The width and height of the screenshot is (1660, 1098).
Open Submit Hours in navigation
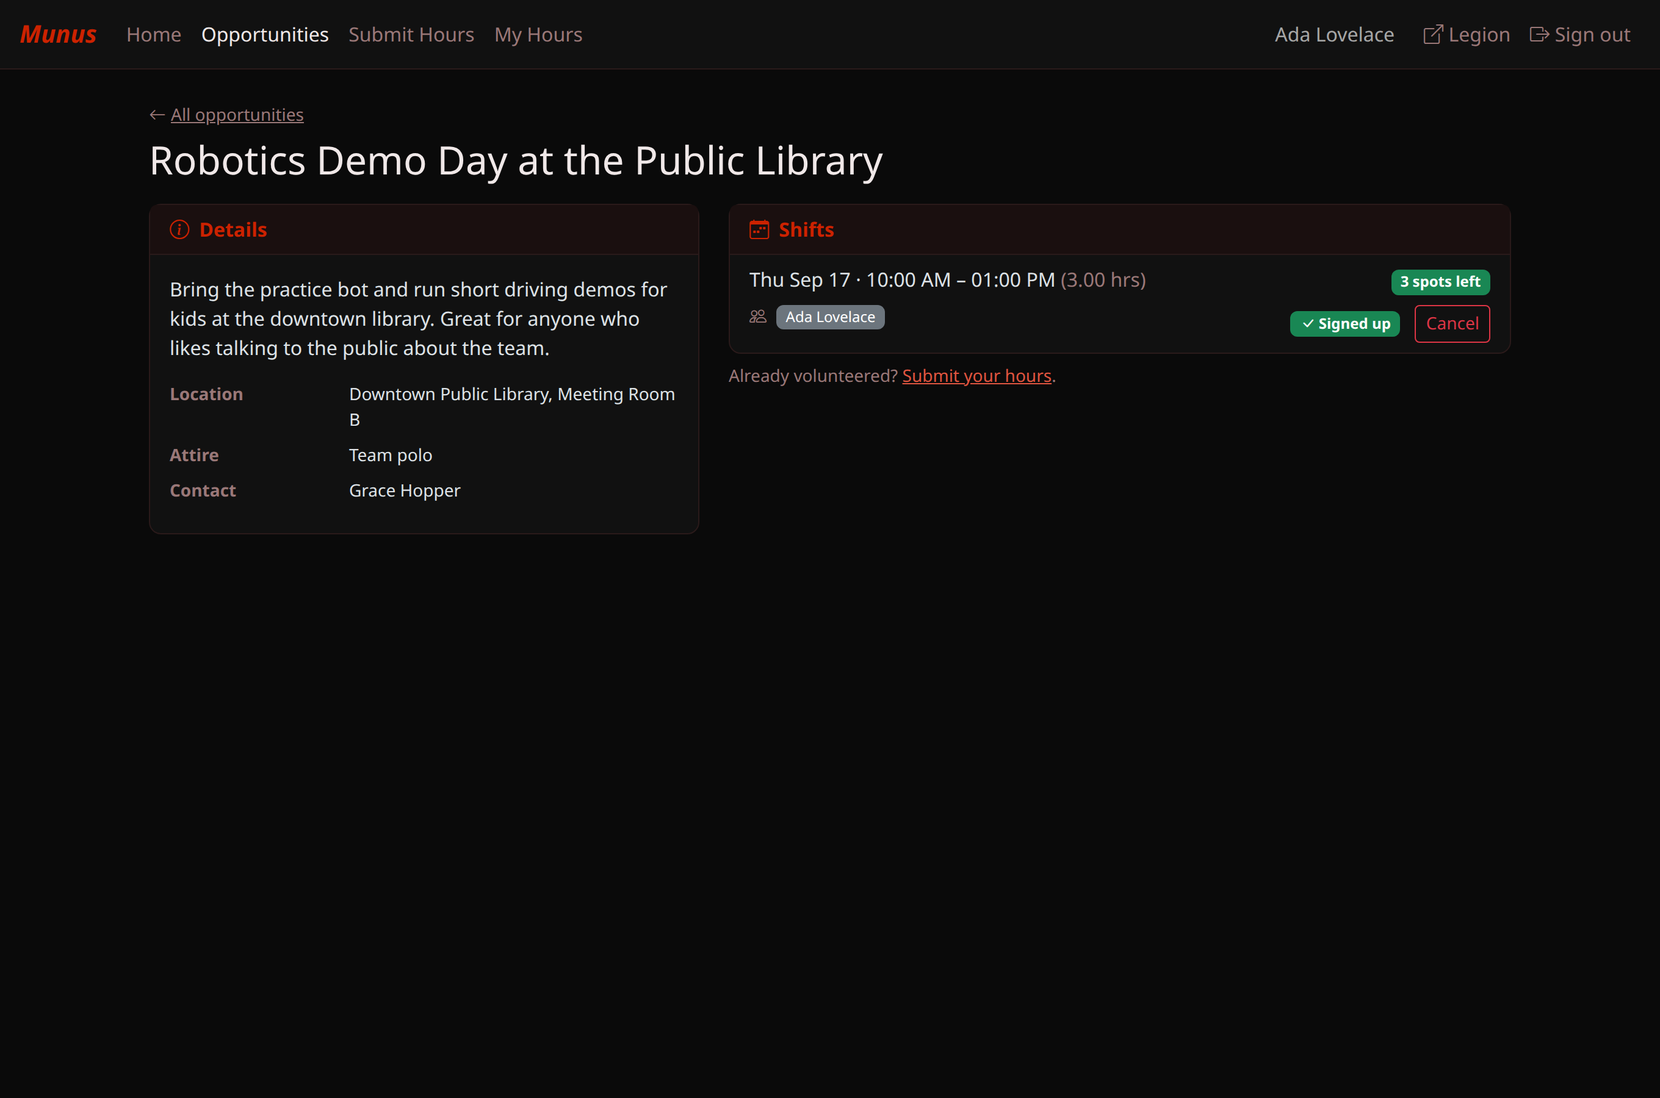[x=411, y=34]
